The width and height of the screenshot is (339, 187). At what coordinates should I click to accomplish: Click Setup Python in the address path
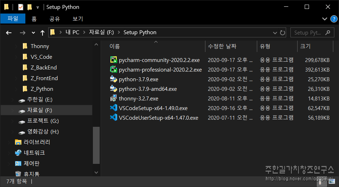pyautogui.click(x=140, y=32)
